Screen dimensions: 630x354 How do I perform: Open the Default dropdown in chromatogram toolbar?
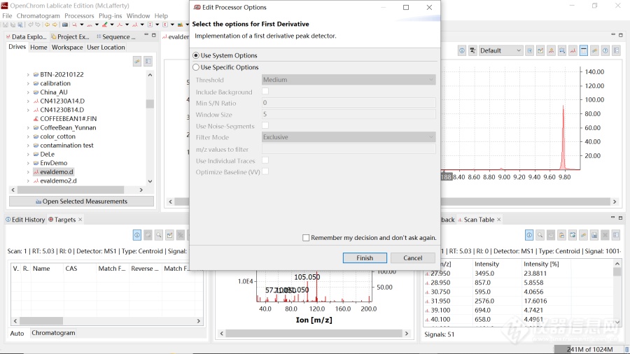pos(500,50)
